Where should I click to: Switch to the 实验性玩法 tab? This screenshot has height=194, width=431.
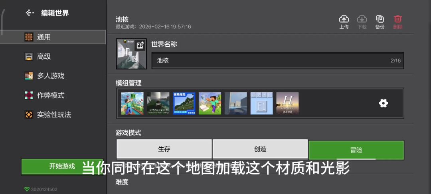(54, 115)
